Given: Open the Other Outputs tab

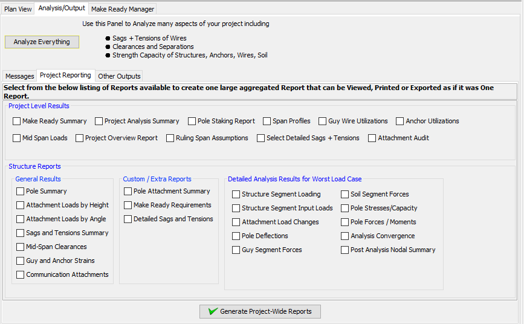Looking at the screenshot, I should (119, 76).
